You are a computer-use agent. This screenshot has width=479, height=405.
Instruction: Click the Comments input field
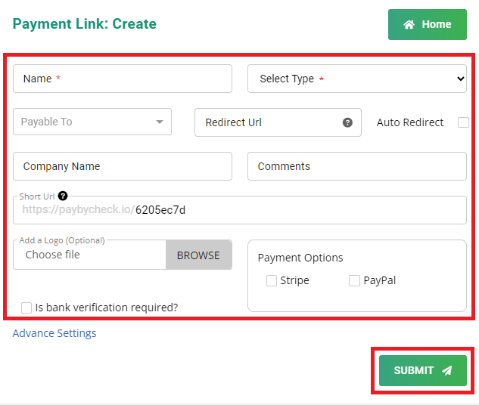357,166
